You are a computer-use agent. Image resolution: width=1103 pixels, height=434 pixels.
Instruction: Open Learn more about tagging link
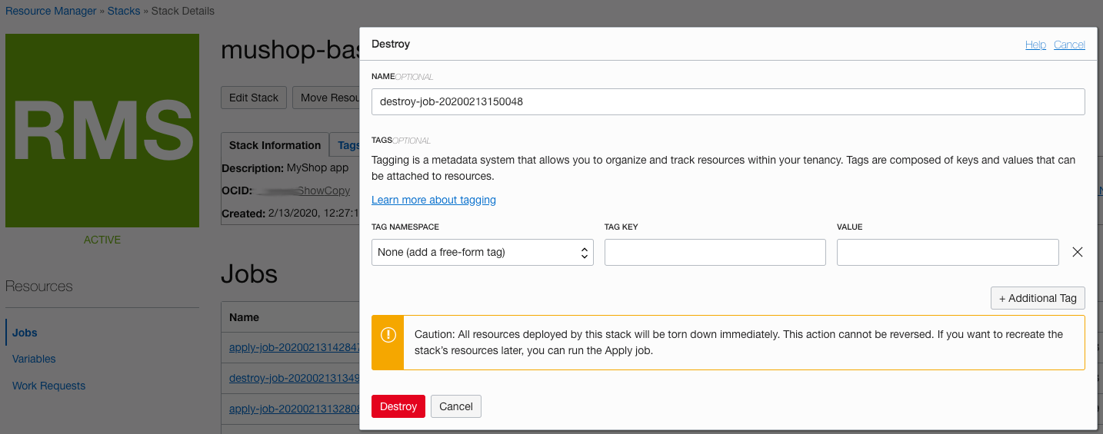pyautogui.click(x=433, y=200)
